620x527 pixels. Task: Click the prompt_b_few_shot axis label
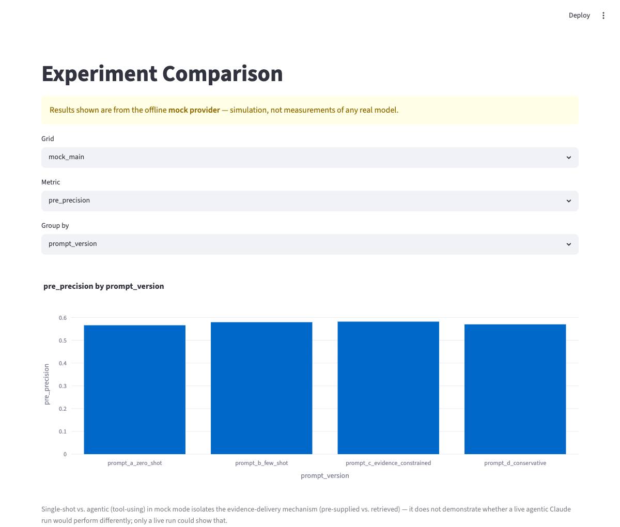(x=261, y=463)
